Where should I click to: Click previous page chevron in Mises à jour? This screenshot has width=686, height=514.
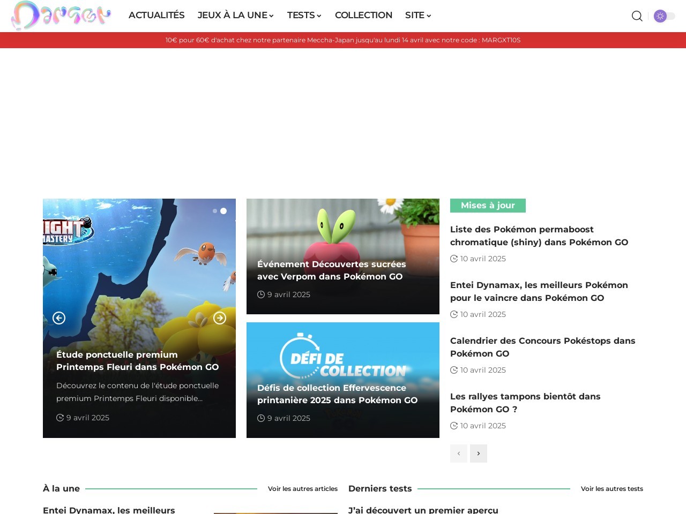pos(459,453)
